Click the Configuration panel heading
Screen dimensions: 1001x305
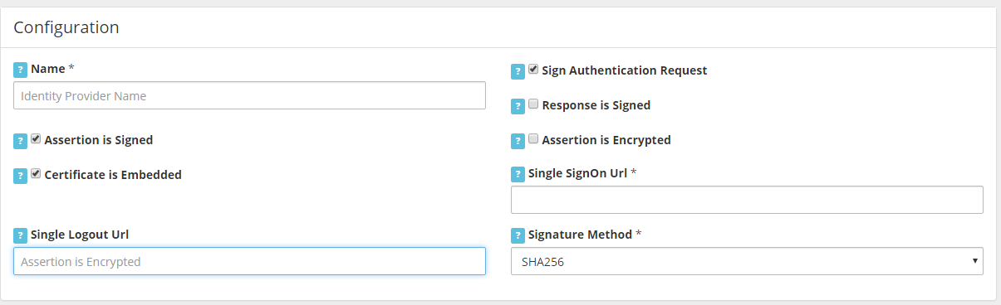pyautogui.click(x=66, y=27)
